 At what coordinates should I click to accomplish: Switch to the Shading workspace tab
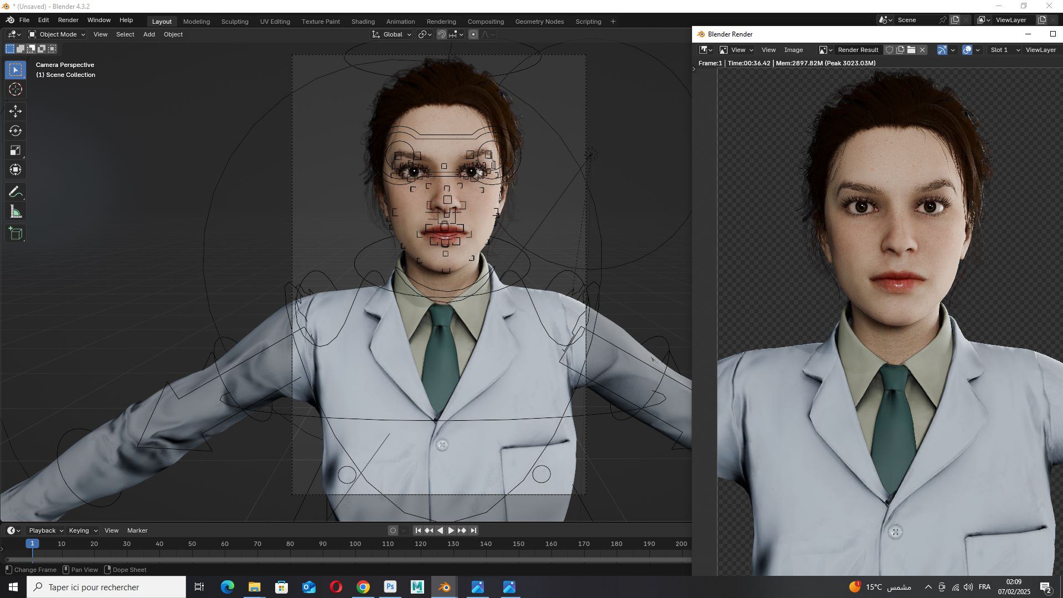(363, 22)
